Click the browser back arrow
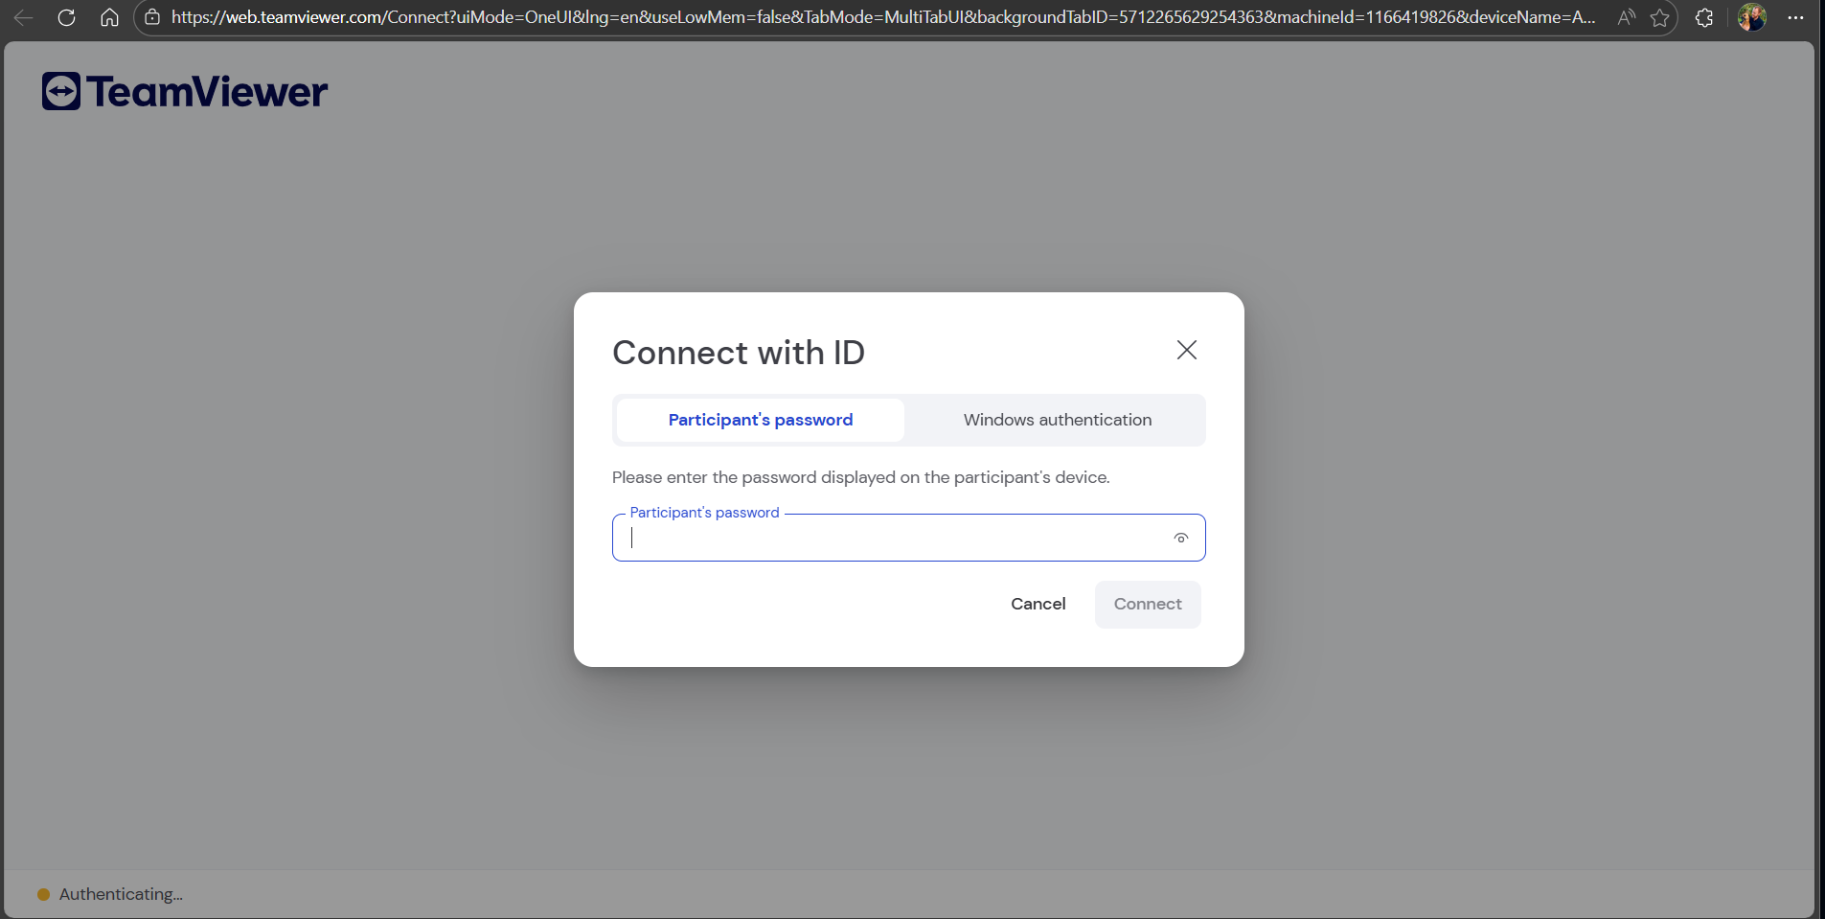Screen dimensions: 1825x919 [23, 17]
